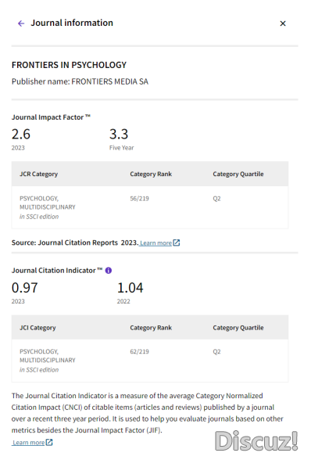Open the Learn more link under JCI description

click(x=28, y=443)
